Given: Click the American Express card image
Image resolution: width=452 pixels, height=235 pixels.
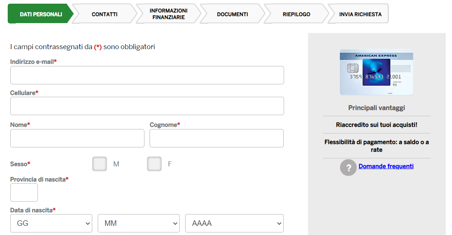Looking at the screenshot, I should (376, 73).
